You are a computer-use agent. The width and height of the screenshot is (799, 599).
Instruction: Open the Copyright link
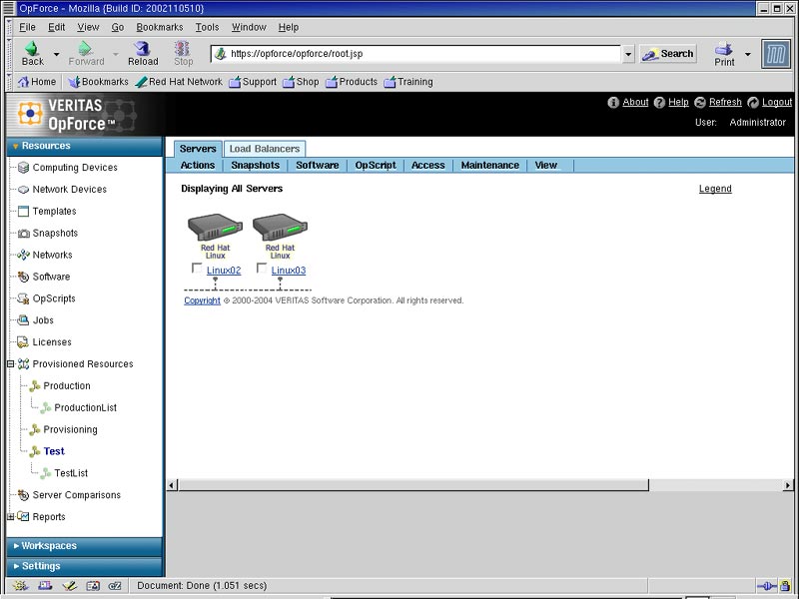[203, 300]
